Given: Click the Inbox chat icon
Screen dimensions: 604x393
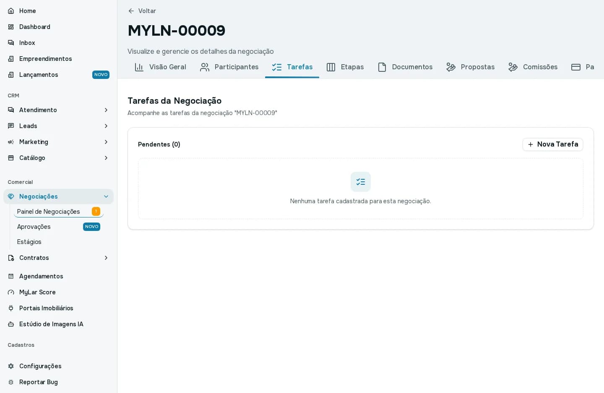Looking at the screenshot, I should point(11,43).
